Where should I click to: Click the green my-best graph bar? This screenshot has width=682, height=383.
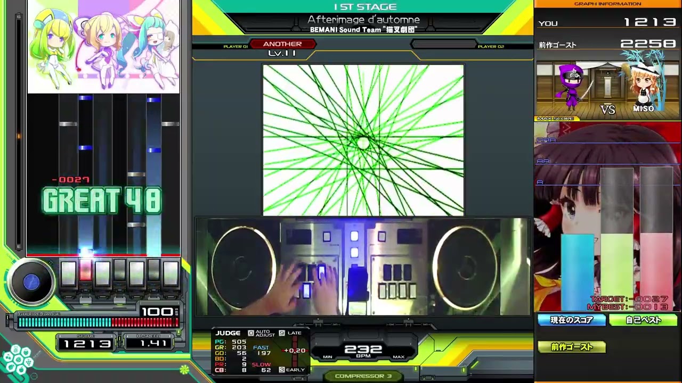617,239
